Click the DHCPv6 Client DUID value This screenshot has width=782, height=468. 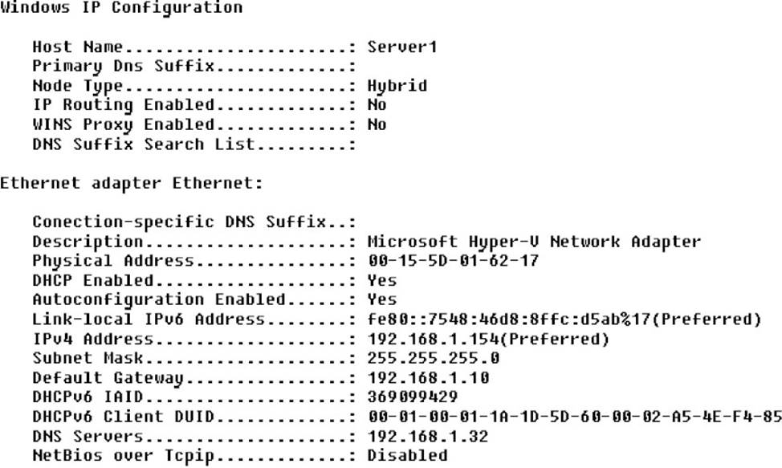[574, 417]
